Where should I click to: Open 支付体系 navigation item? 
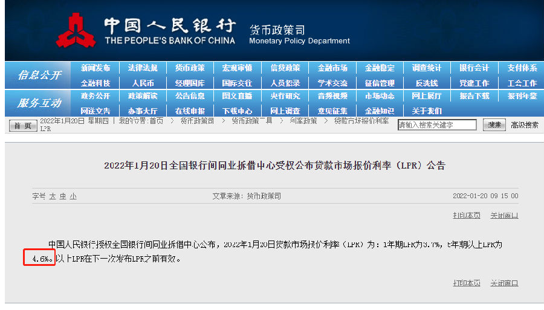[522, 68]
